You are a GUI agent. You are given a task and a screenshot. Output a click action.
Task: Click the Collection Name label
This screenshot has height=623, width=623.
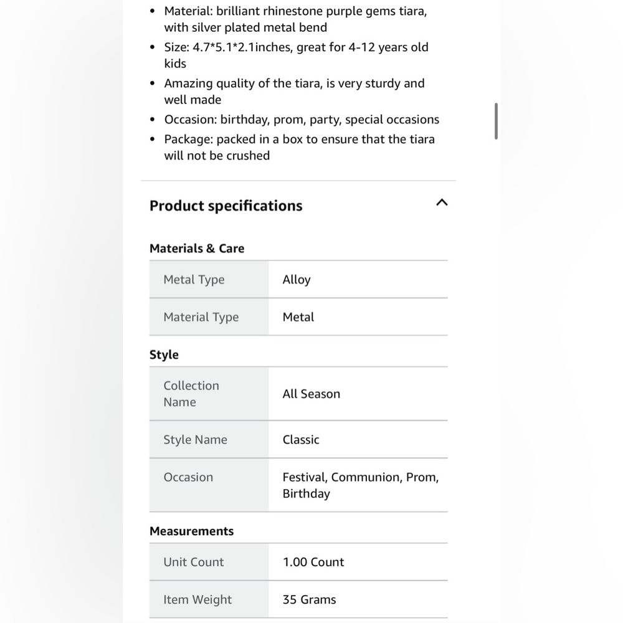click(191, 394)
